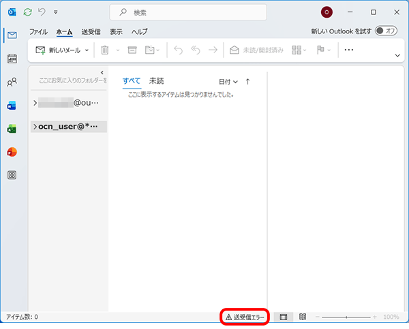Viewport: 409px width, 329px height.
Task: Click the Delete trash can icon
Action: (x=105, y=50)
